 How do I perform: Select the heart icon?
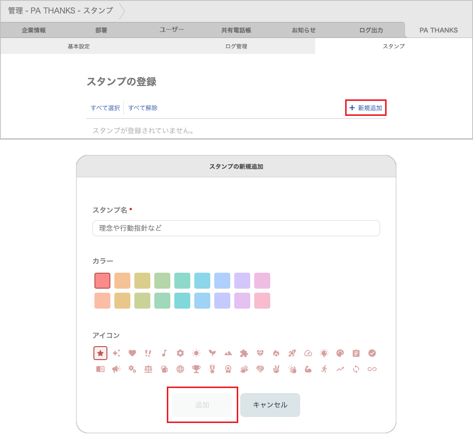tap(132, 353)
